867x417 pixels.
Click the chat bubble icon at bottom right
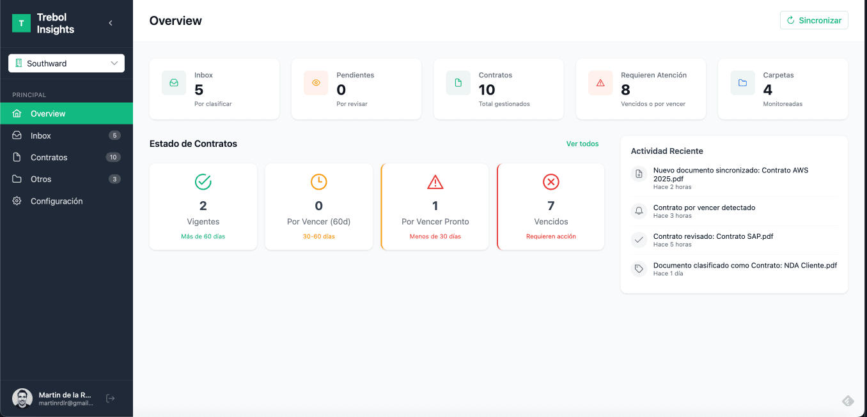(848, 400)
